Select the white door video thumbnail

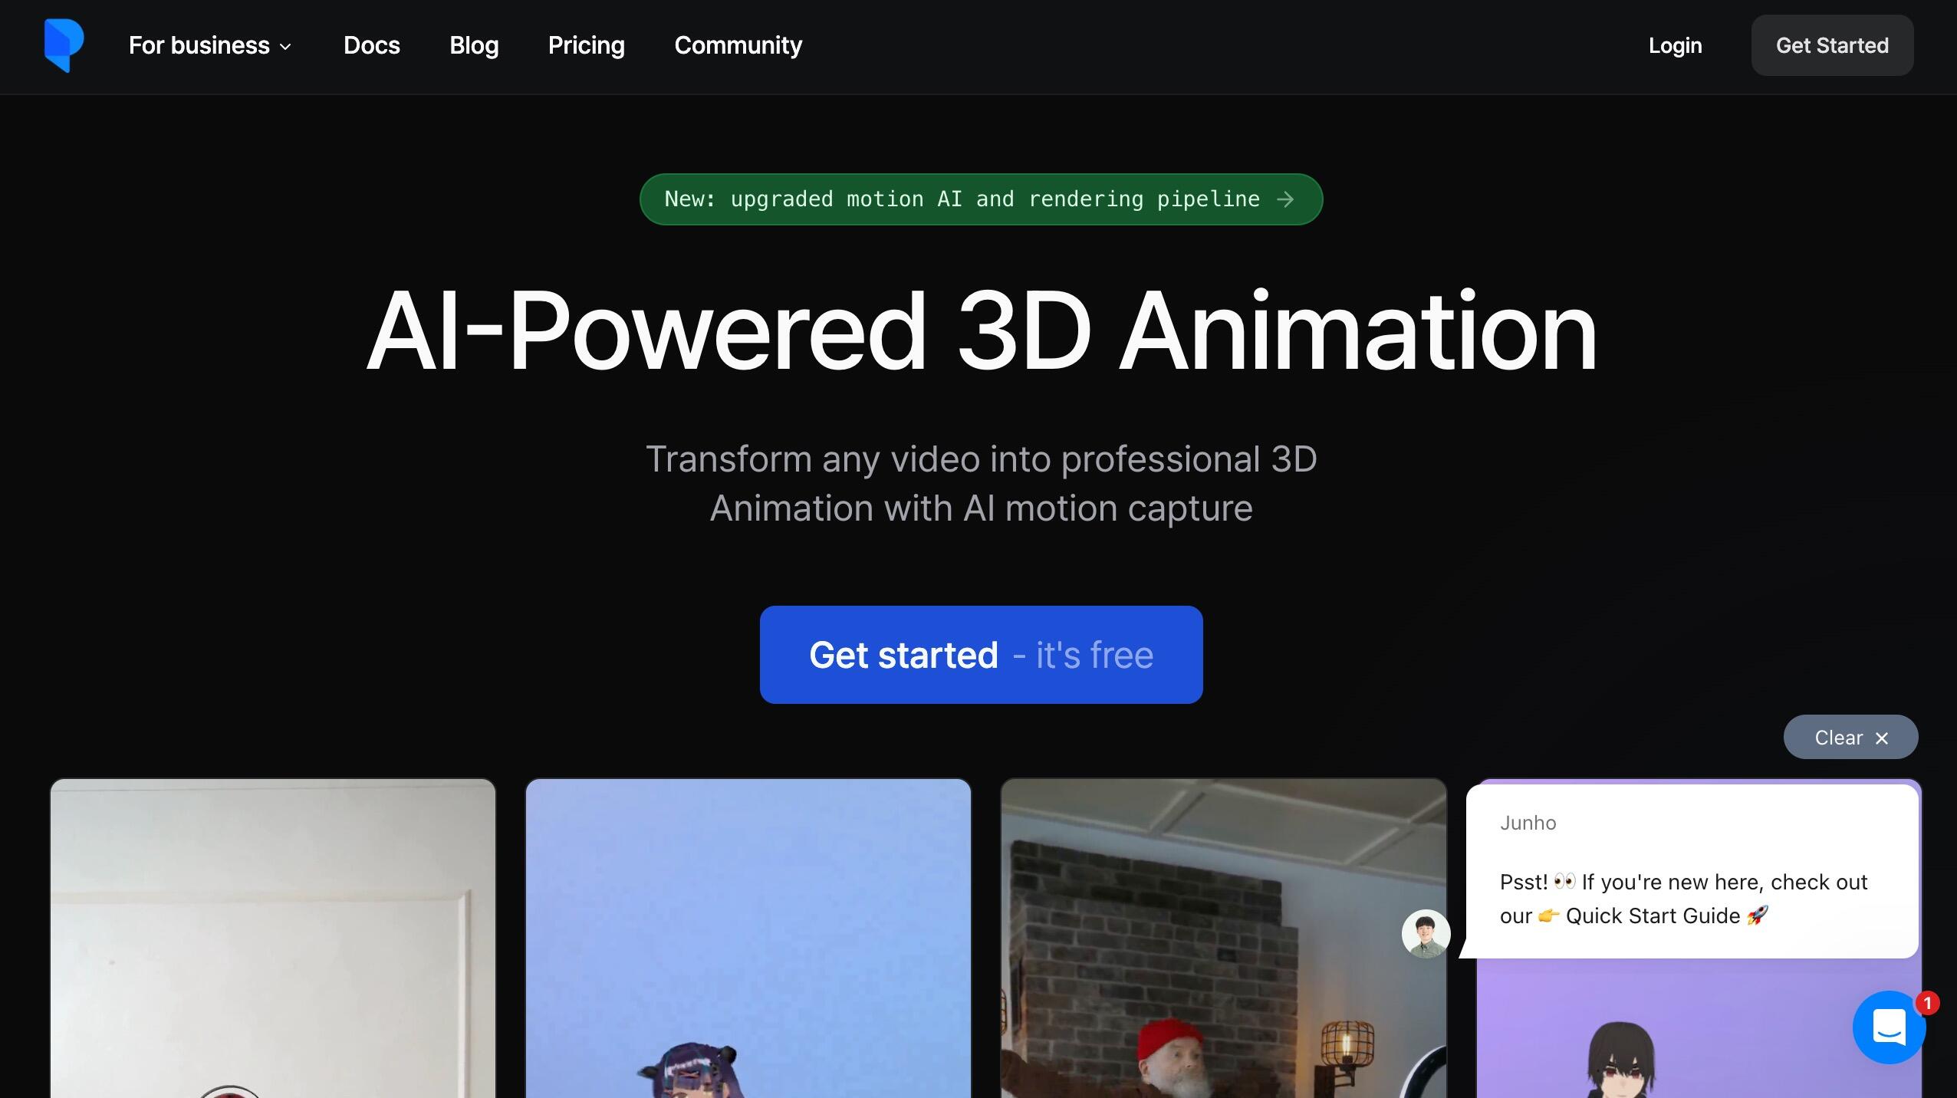(x=273, y=939)
